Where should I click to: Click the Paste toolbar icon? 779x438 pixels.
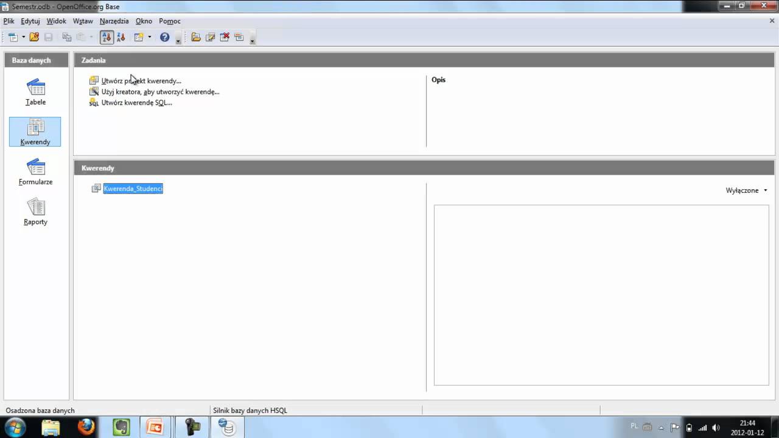click(81, 37)
